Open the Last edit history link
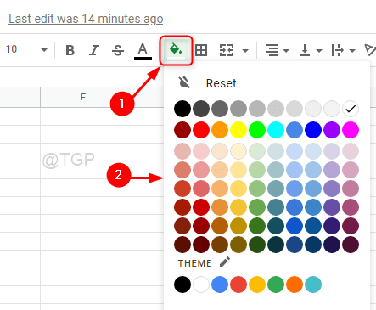376x310 pixels. (86, 19)
